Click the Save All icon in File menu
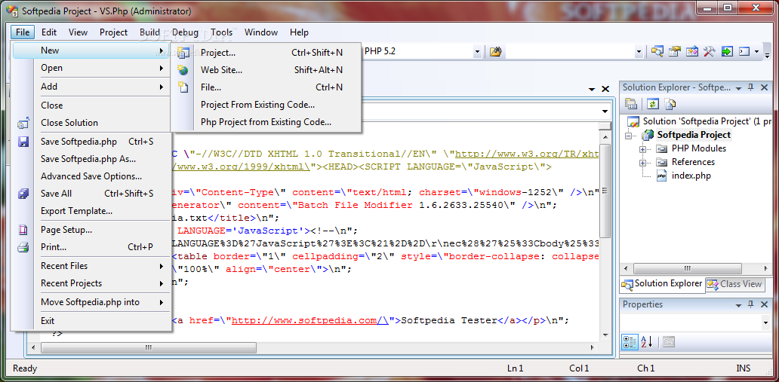Image resolution: width=779 pixels, height=382 pixels. 23,194
